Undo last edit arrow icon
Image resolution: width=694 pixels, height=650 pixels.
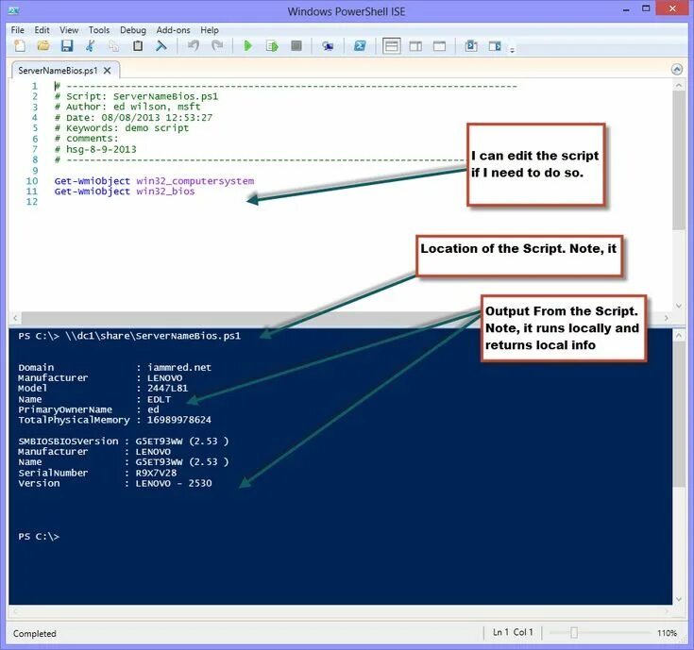(x=193, y=45)
